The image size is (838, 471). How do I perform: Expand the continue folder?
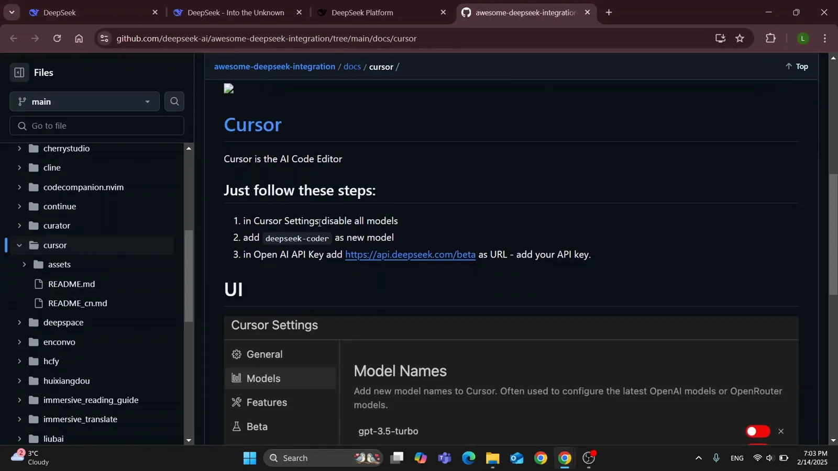click(19, 207)
